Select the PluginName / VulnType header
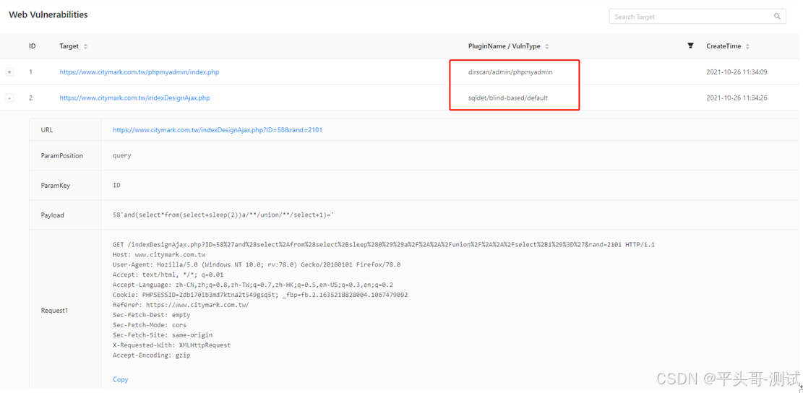Viewport: 803px width, 393px height. 504,46
